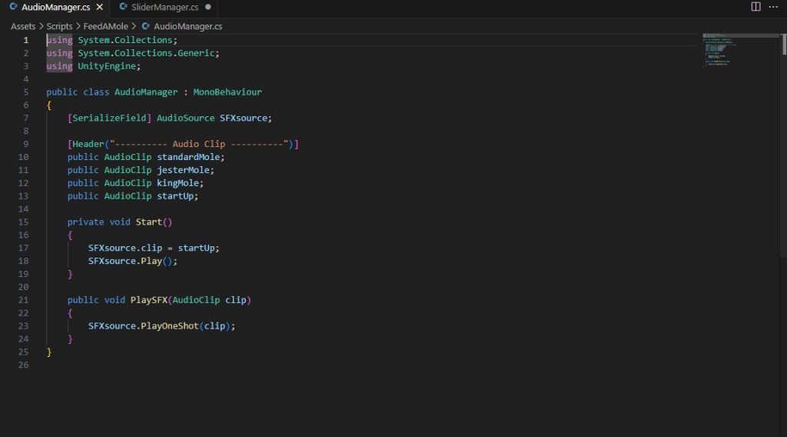Click the closing class brace on line 25
Screen dimensions: 787x437
(48, 352)
